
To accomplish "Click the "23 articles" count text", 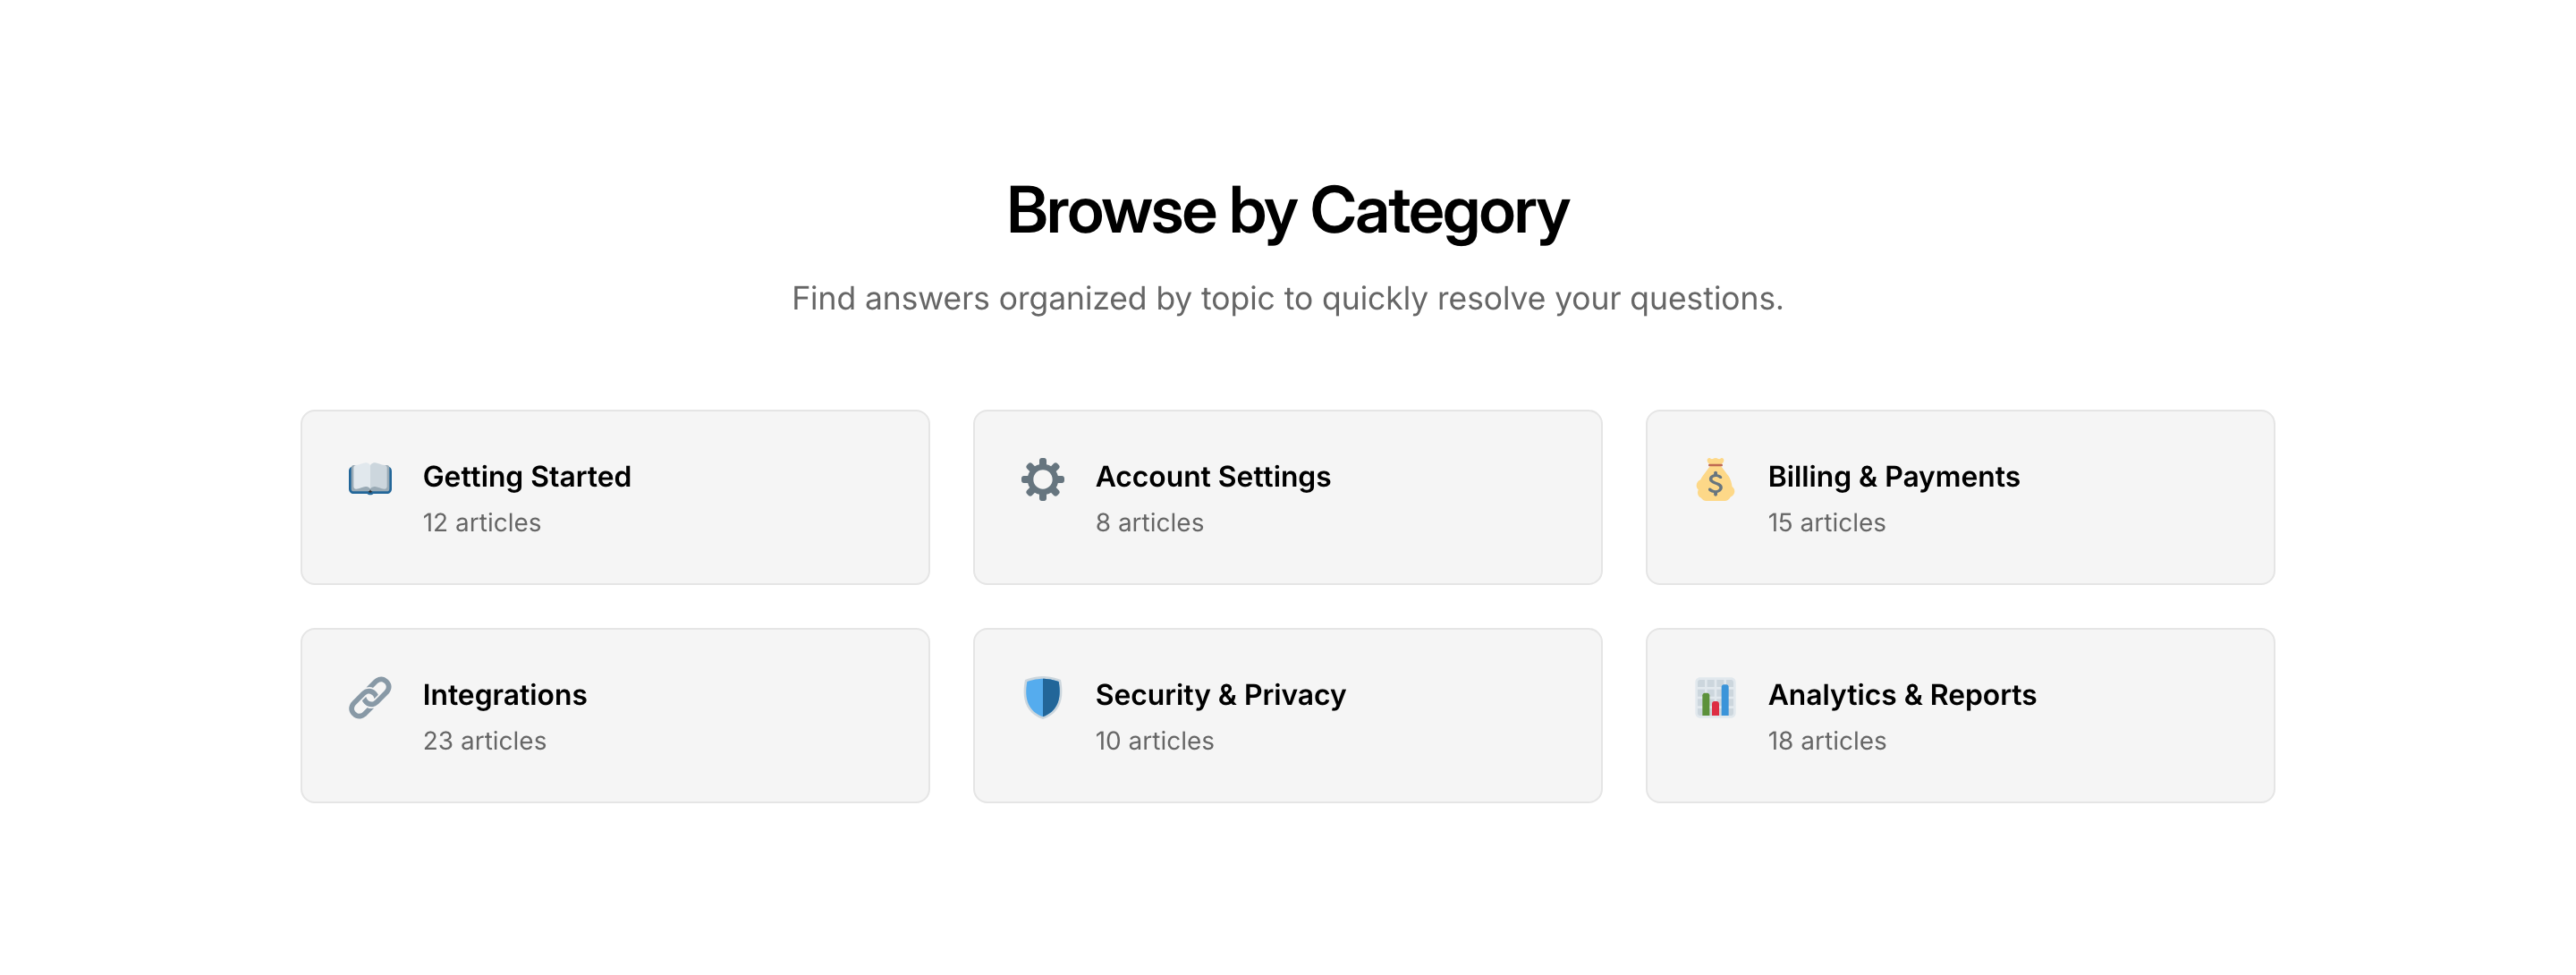I will 484,741.
